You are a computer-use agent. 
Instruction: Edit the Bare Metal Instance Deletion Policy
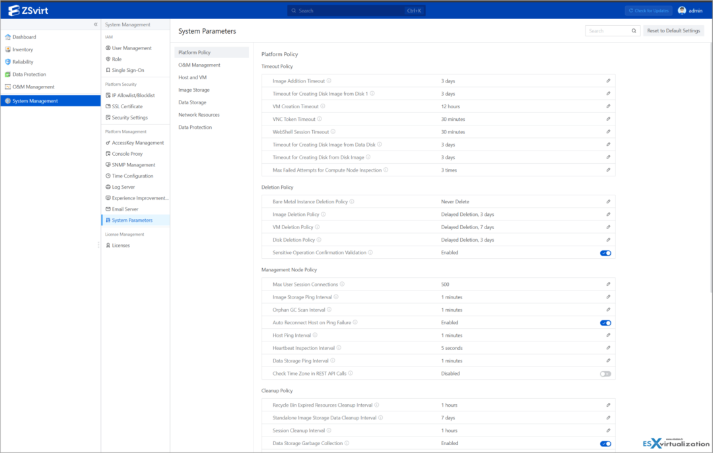608,201
